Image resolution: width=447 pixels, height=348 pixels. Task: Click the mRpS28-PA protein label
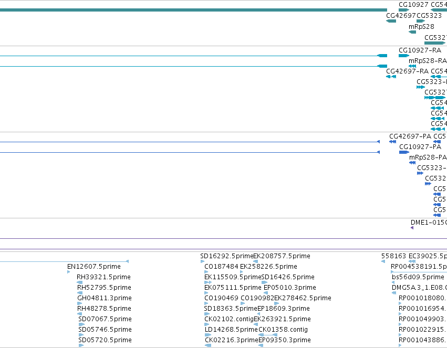click(428, 157)
